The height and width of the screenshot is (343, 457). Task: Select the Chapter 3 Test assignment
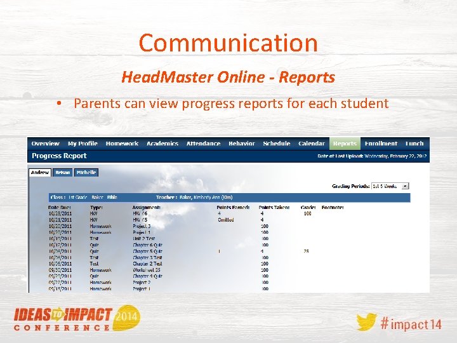(x=147, y=257)
